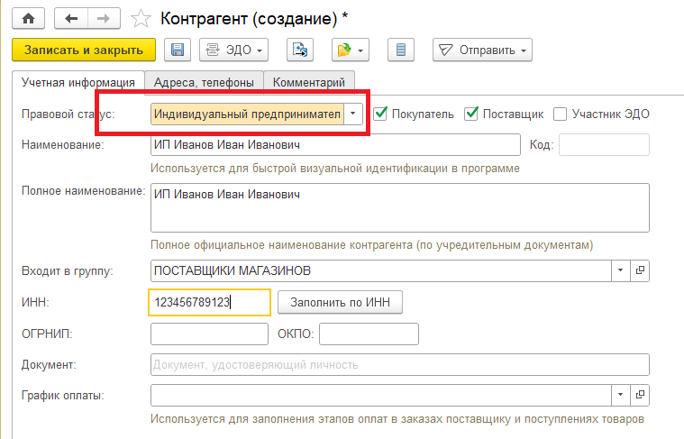684x439 pixels.
Task: Switch to Адреса, телефоны tab
Action: pos(204,82)
